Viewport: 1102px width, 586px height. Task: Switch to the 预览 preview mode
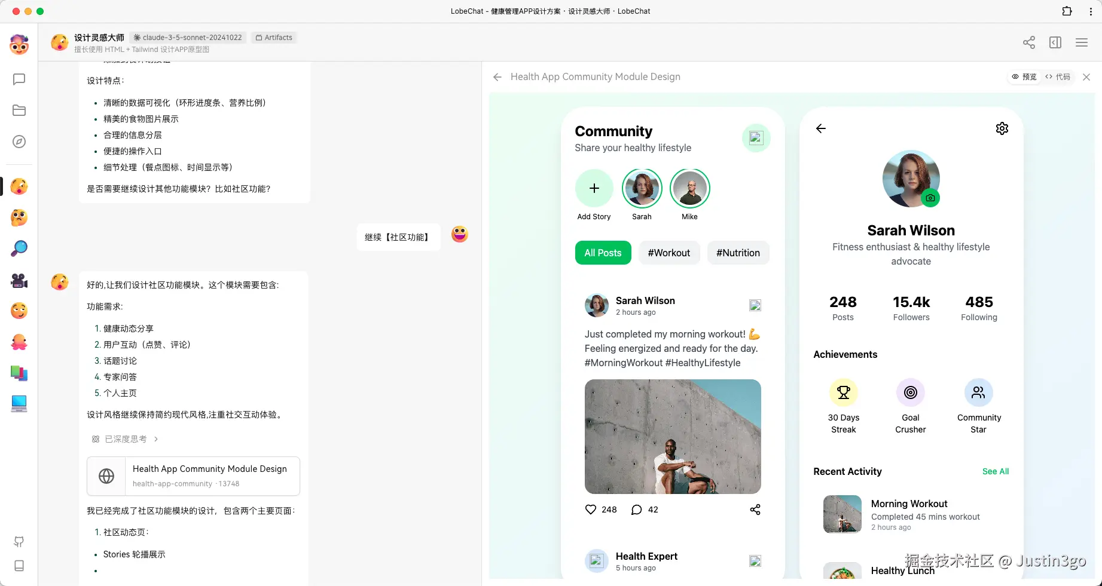(1024, 77)
